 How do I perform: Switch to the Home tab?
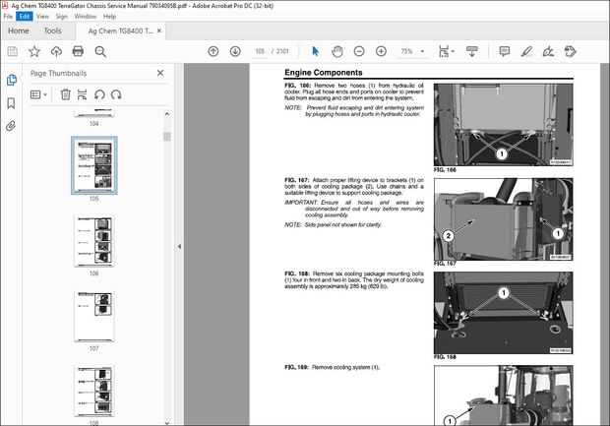pyautogui.click(x=19, y=30)
